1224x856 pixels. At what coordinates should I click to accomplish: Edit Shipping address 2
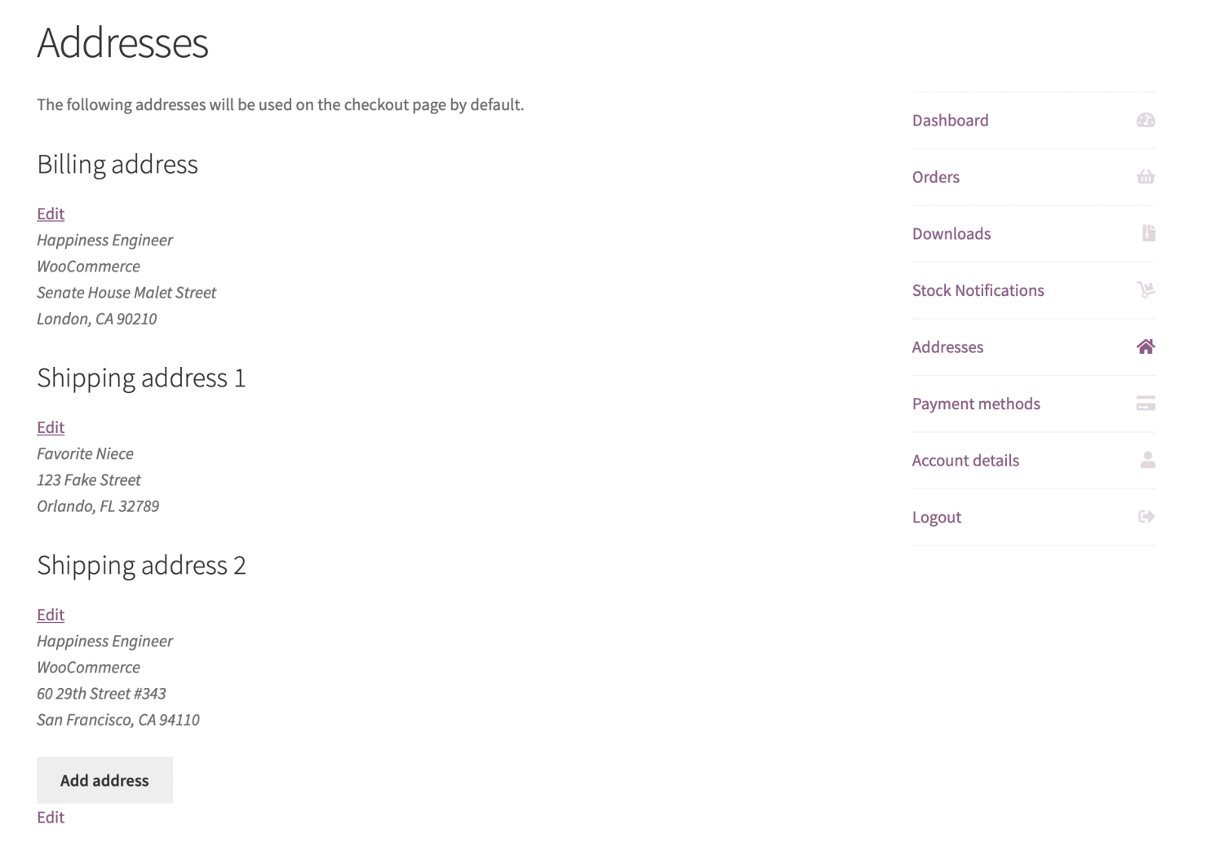[50, 614]
